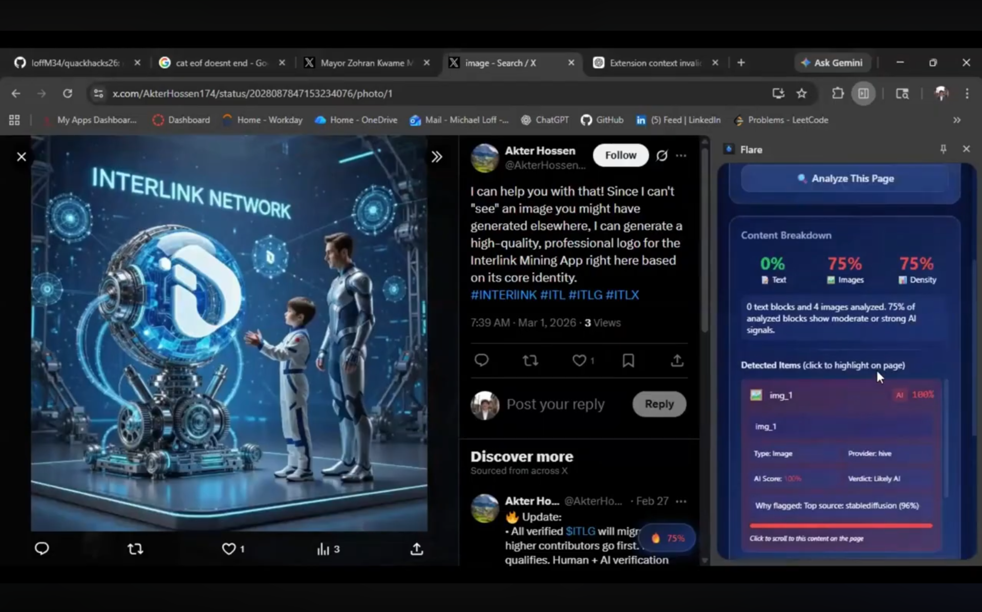This screenshot has width=982, height=612.
Task: Close the photo viewer with the X
Action: click(22, 157)
